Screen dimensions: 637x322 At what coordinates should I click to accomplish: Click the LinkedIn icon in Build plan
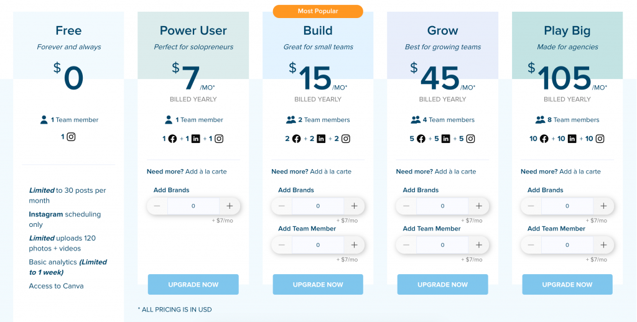point(321,139)
